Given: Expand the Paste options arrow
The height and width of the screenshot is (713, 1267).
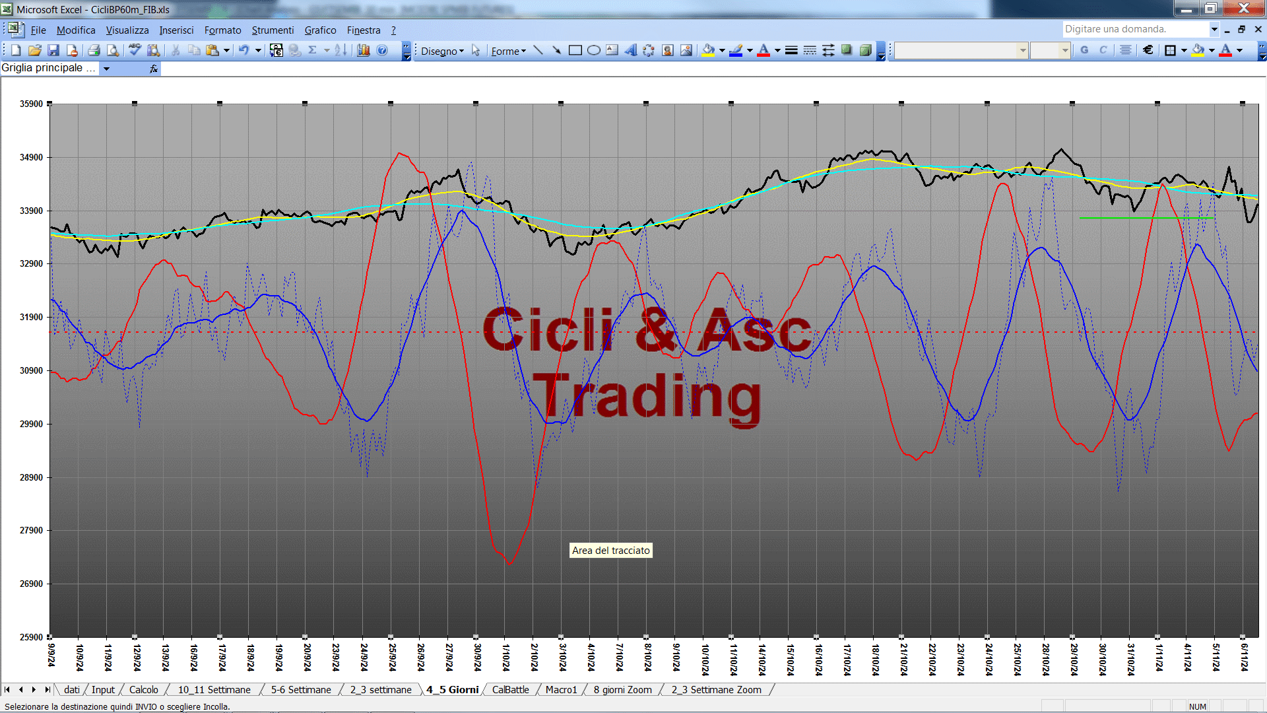Looking at the screenshot, I should [x=226, y=50].
